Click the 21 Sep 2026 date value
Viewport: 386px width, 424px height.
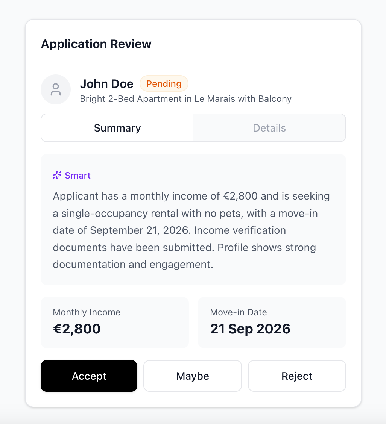(x=250, y=329)
